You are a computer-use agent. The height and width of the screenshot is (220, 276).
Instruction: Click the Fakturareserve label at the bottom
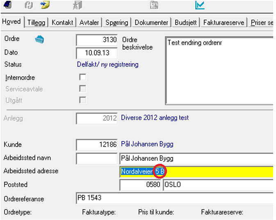coord(222,212)
